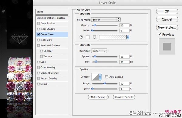Enable the Texture sub-option checkbox
The height and width of the screenshot is (118, 182).
click(x=42, y=56)
